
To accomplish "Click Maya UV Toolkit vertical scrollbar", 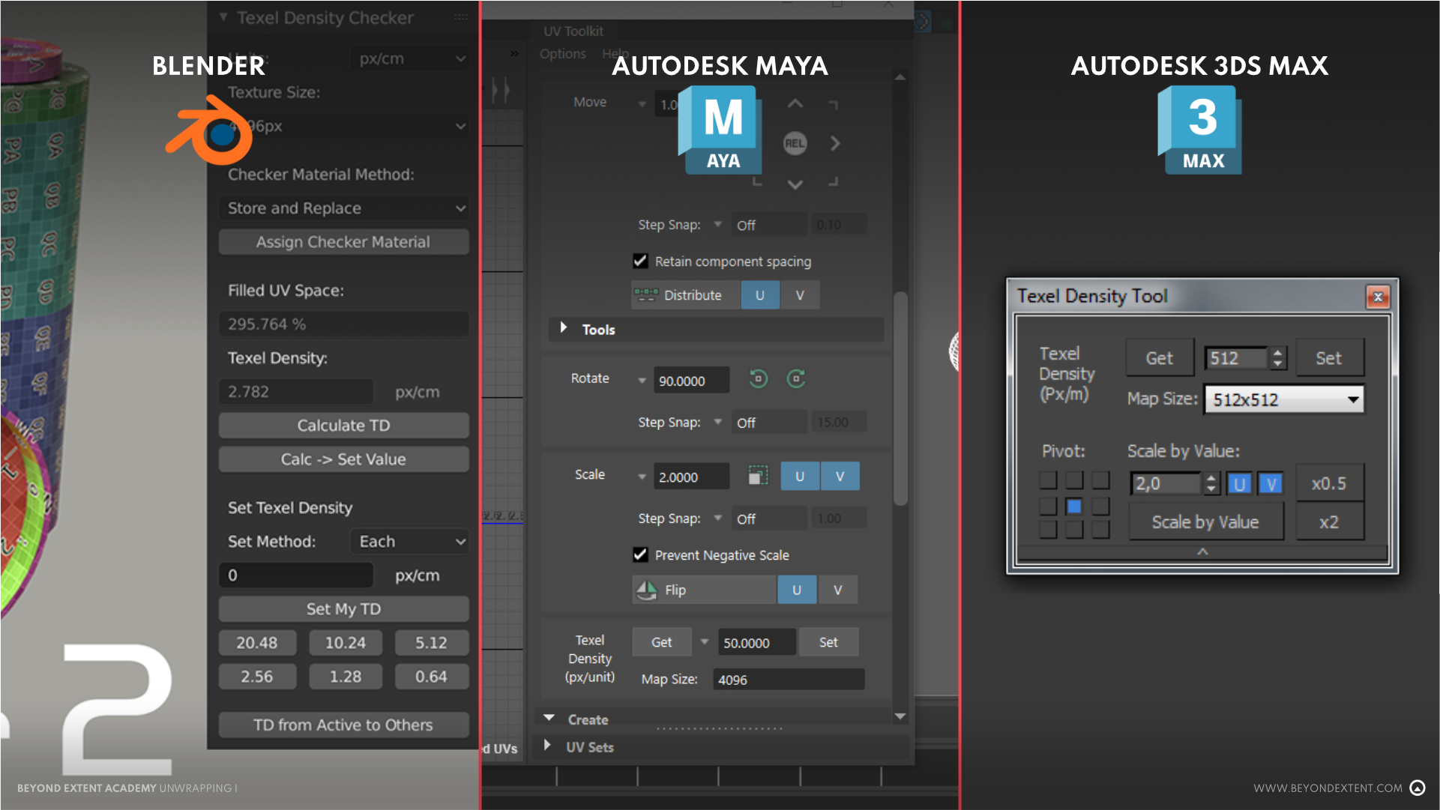I will [900, 397].
